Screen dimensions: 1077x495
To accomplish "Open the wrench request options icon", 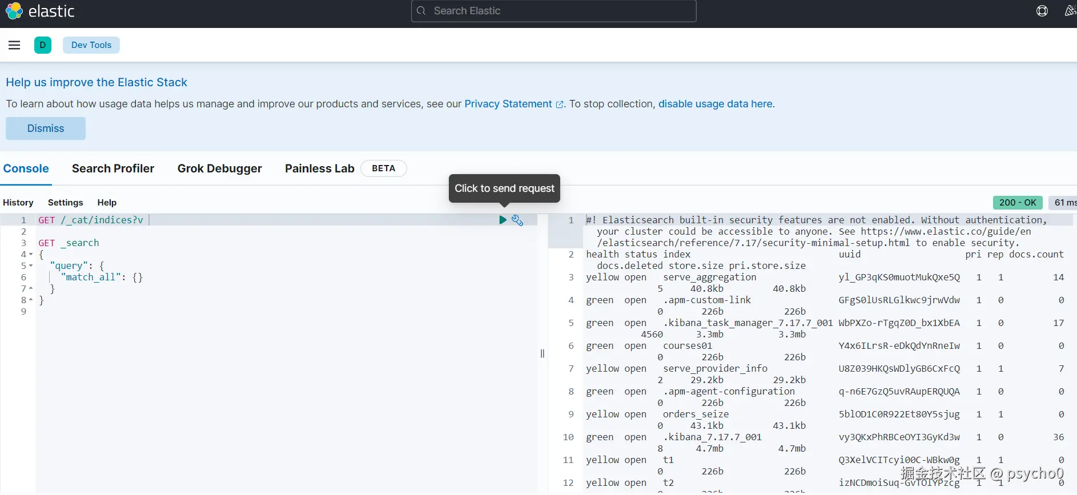I will click(x=517, y=220).
